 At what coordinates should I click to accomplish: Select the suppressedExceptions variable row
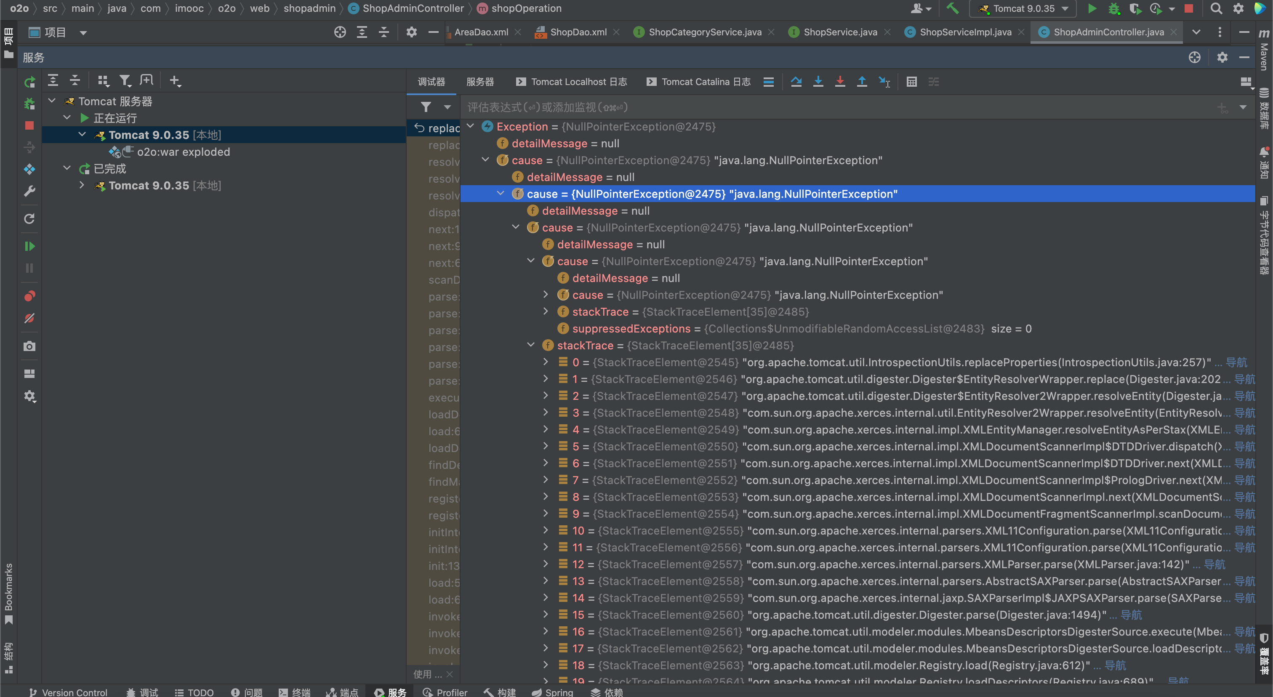858,328
